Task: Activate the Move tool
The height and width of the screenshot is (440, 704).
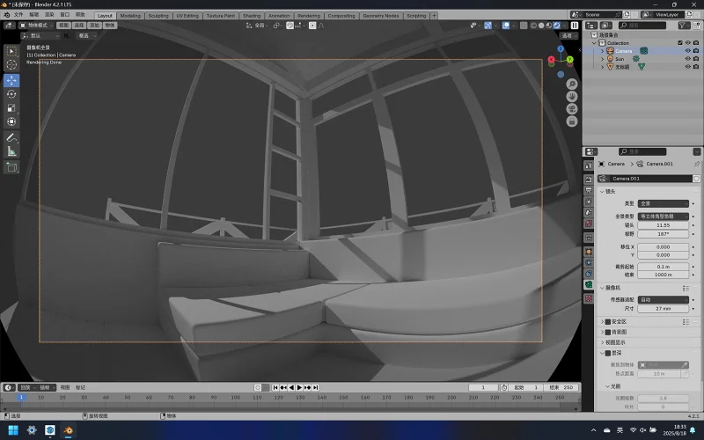Action: point(11,80)
